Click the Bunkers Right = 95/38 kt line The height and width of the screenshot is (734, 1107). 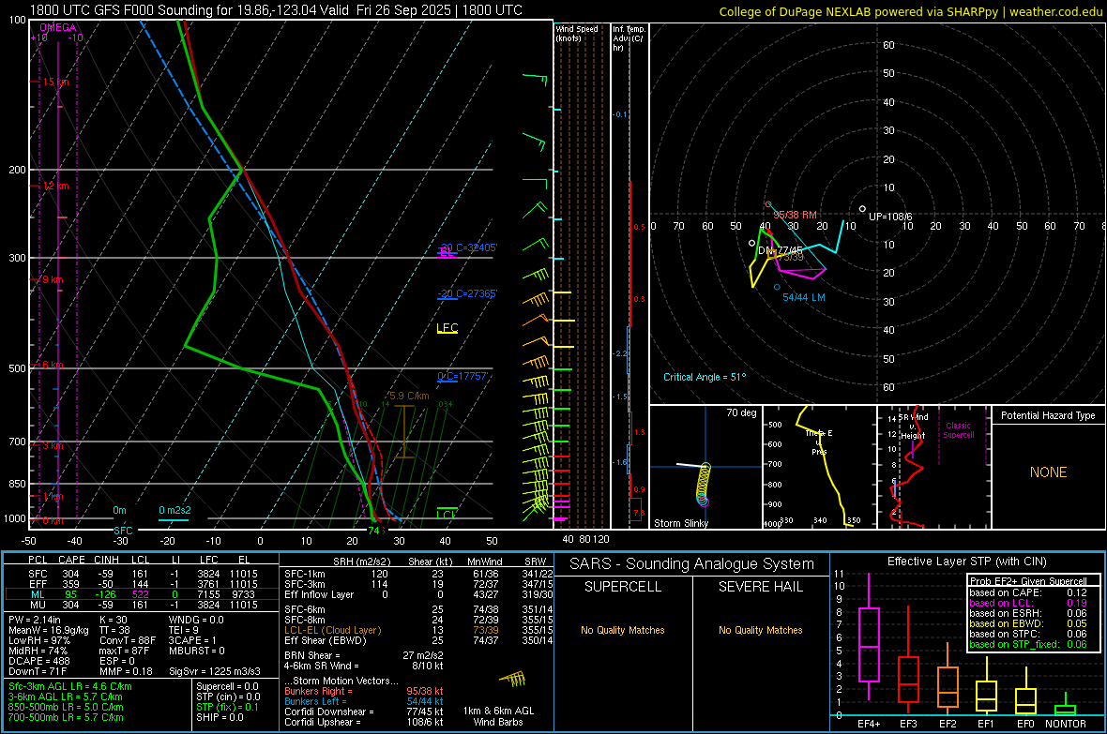(x=364, y=691)
